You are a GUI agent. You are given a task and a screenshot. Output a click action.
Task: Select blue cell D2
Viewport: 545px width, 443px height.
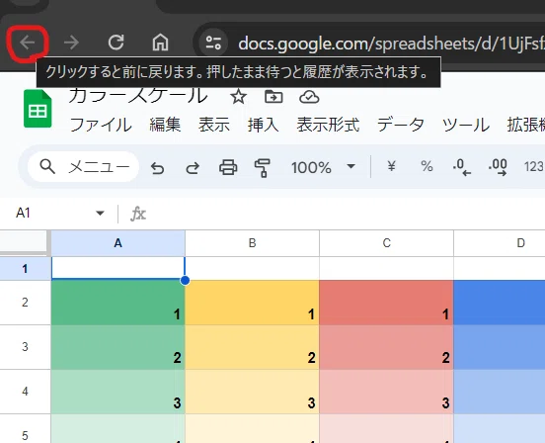[x=500, y=303]
